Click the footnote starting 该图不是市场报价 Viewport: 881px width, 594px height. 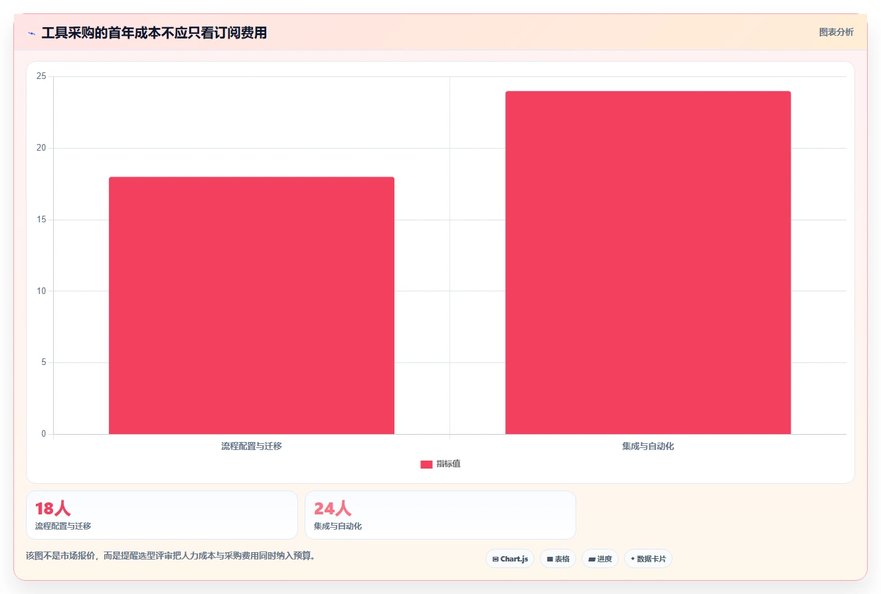pyautogui.click(x=170, y=556)
